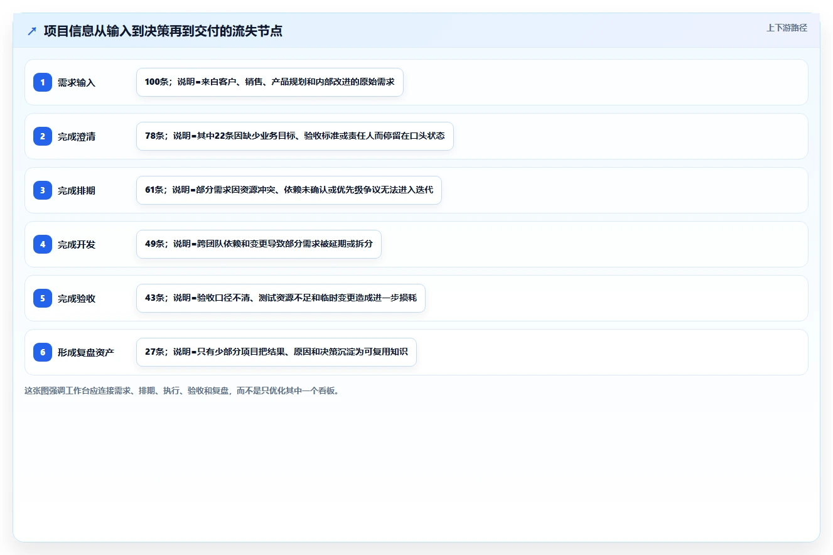Click the 61条 资源冲突 description box
Viewport: 833px width, 555px height.
point(289,190)
